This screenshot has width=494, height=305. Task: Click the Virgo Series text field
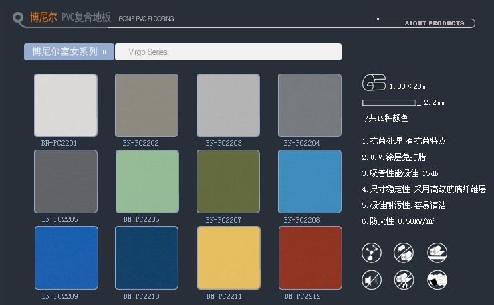(x=228, y=52)
